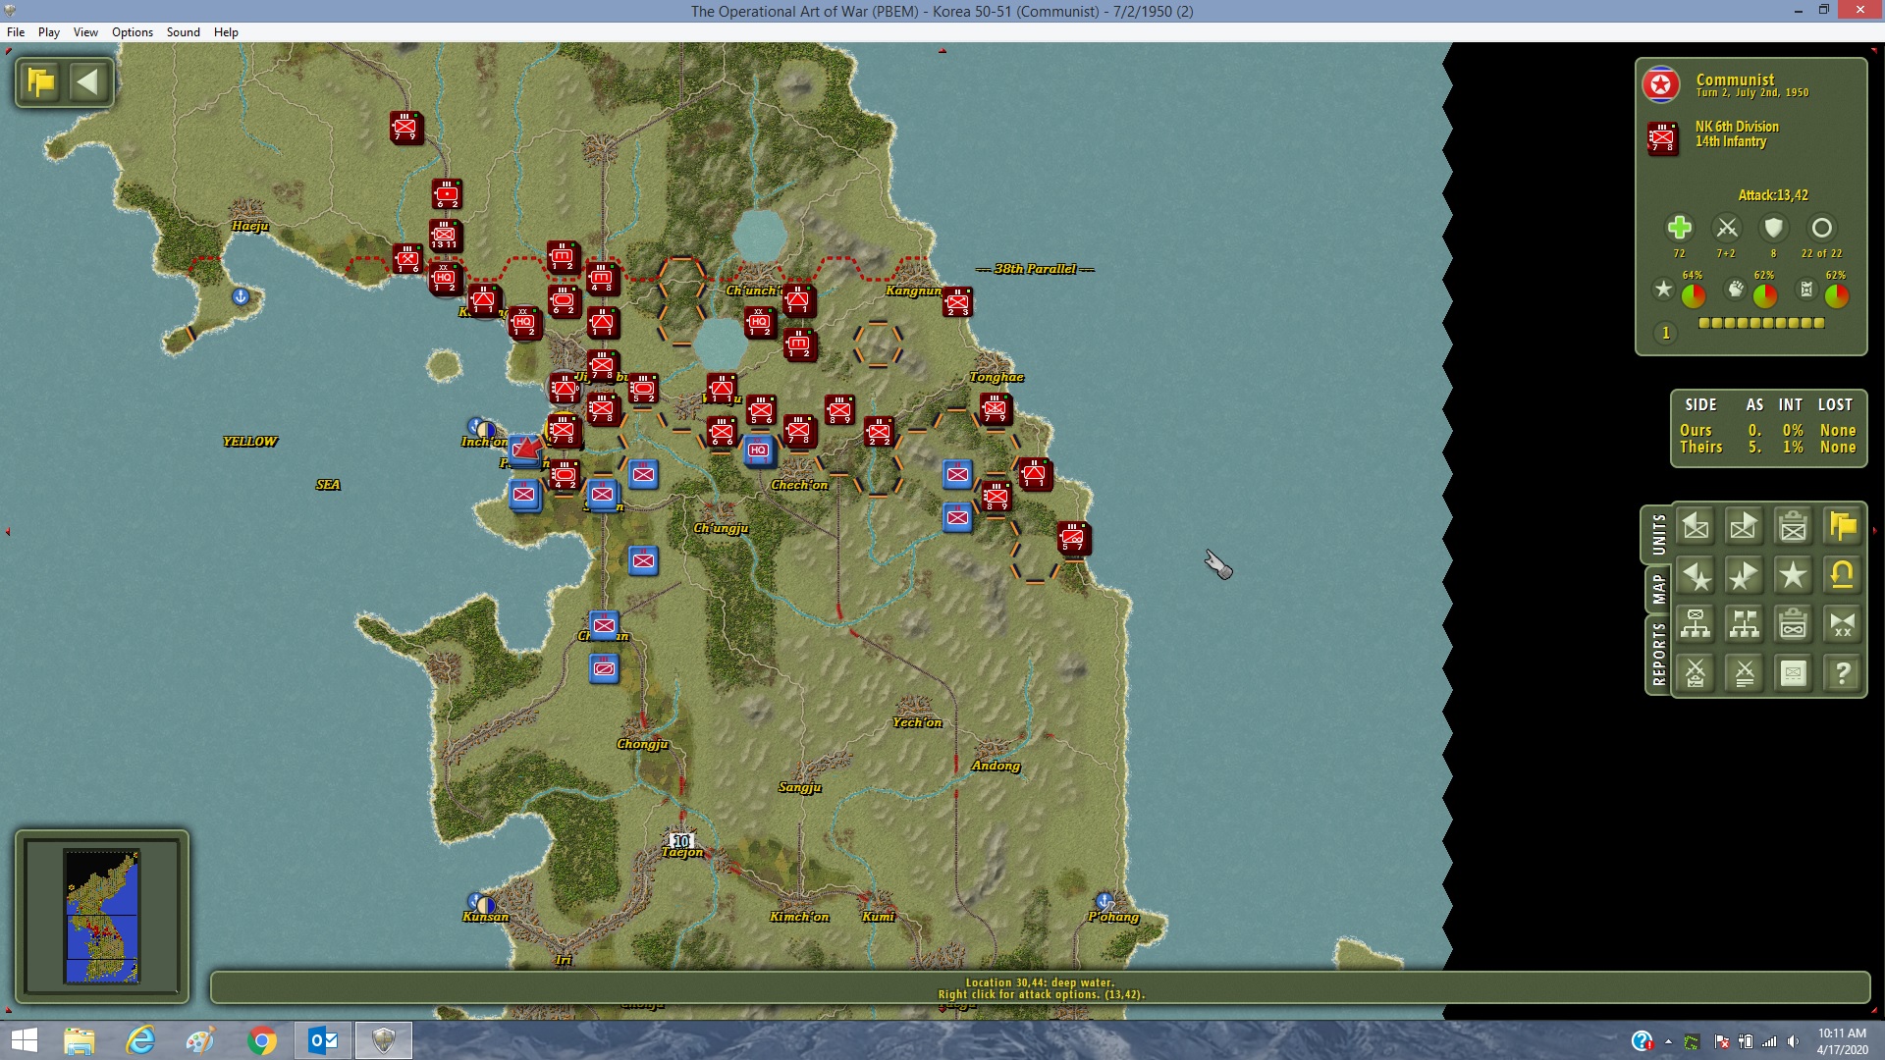Open Outlook from the taskbar

point(323,1040)
